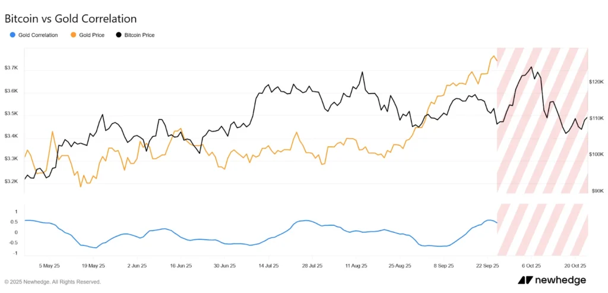Select the 25 Aug 25 date label
Viewport: 608px width, 293px height.
pos(399,266)
